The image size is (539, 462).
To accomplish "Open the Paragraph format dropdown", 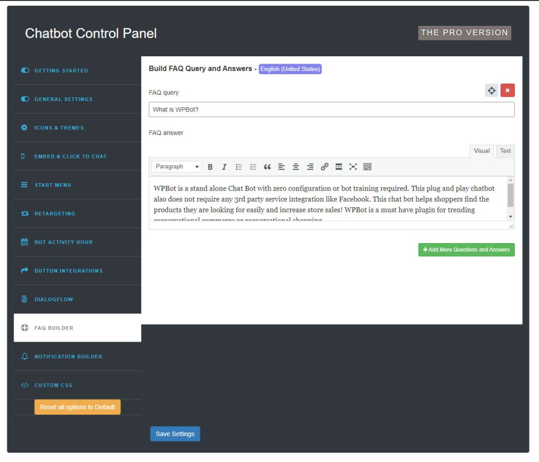I will pos(176,166).
